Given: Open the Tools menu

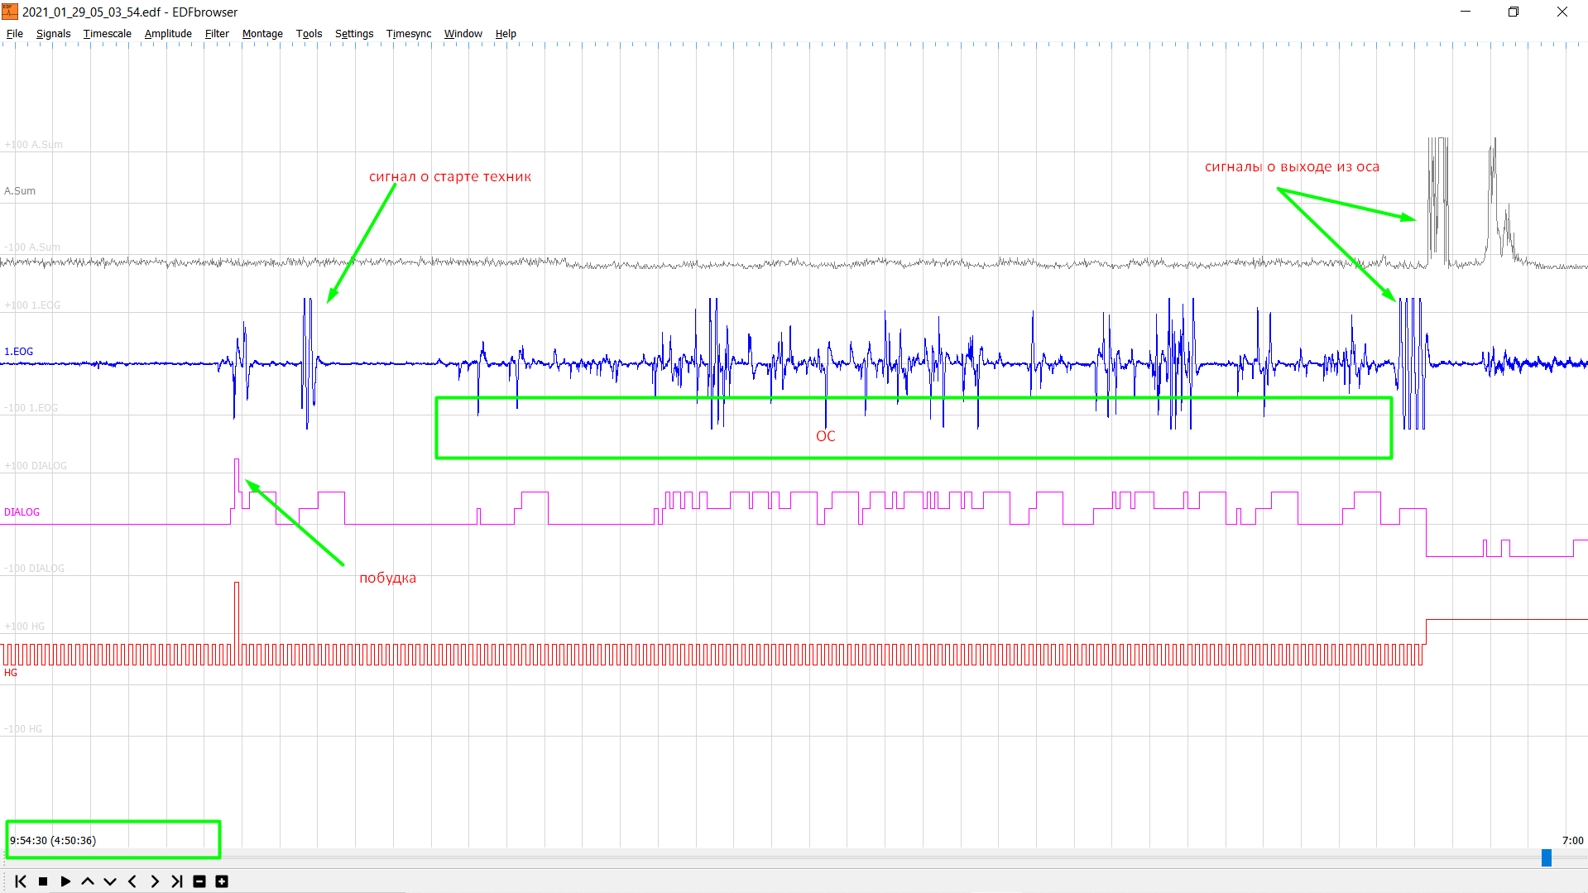Looking at the screenshot, I should click(309, 34).
